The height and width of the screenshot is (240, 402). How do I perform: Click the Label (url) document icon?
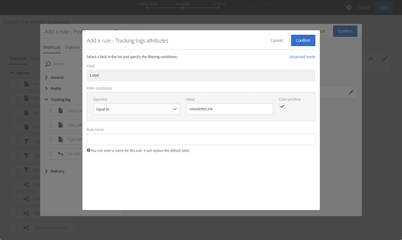click(60, 111)
